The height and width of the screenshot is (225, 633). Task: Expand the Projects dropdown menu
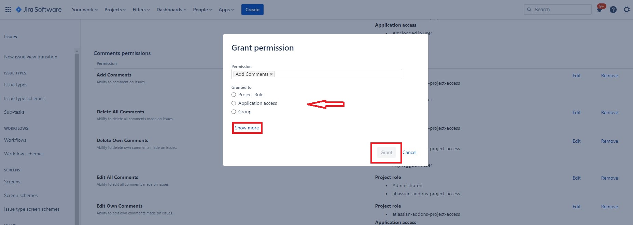pyautogui.click(x=115, y=10)
